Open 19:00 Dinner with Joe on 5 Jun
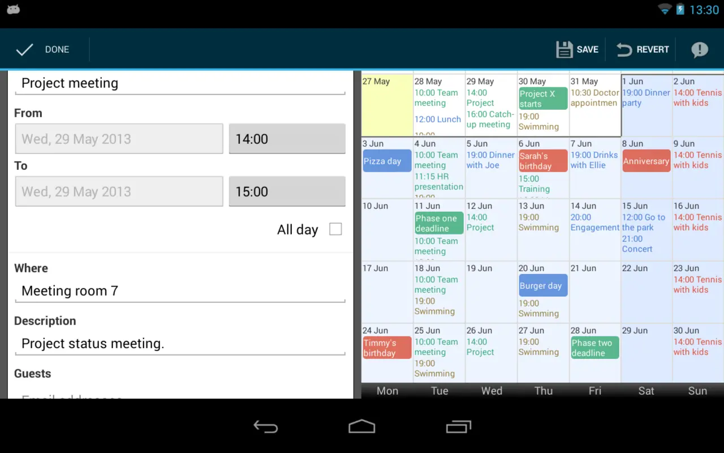 point(490,160)
